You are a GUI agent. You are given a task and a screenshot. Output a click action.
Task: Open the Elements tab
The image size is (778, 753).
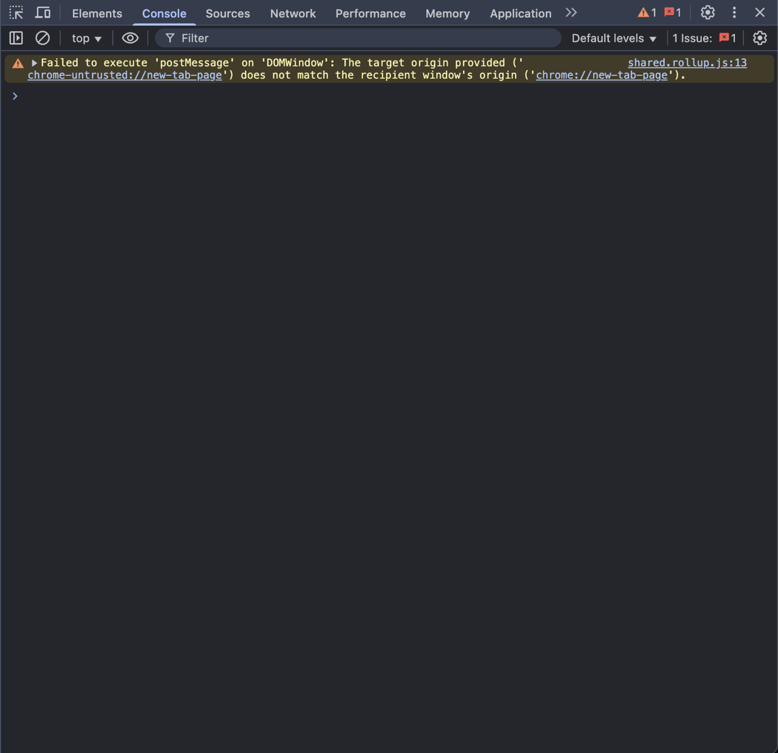pyautogui.click(x=97, y=13)
